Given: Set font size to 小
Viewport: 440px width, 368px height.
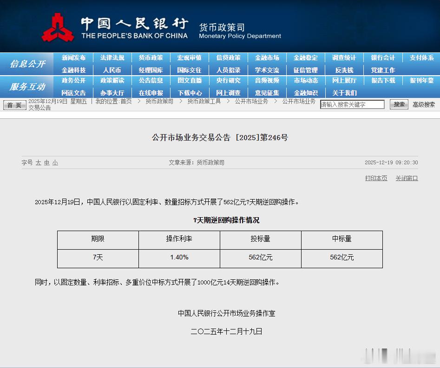Looking at the screenshot, I should [55, 162].
